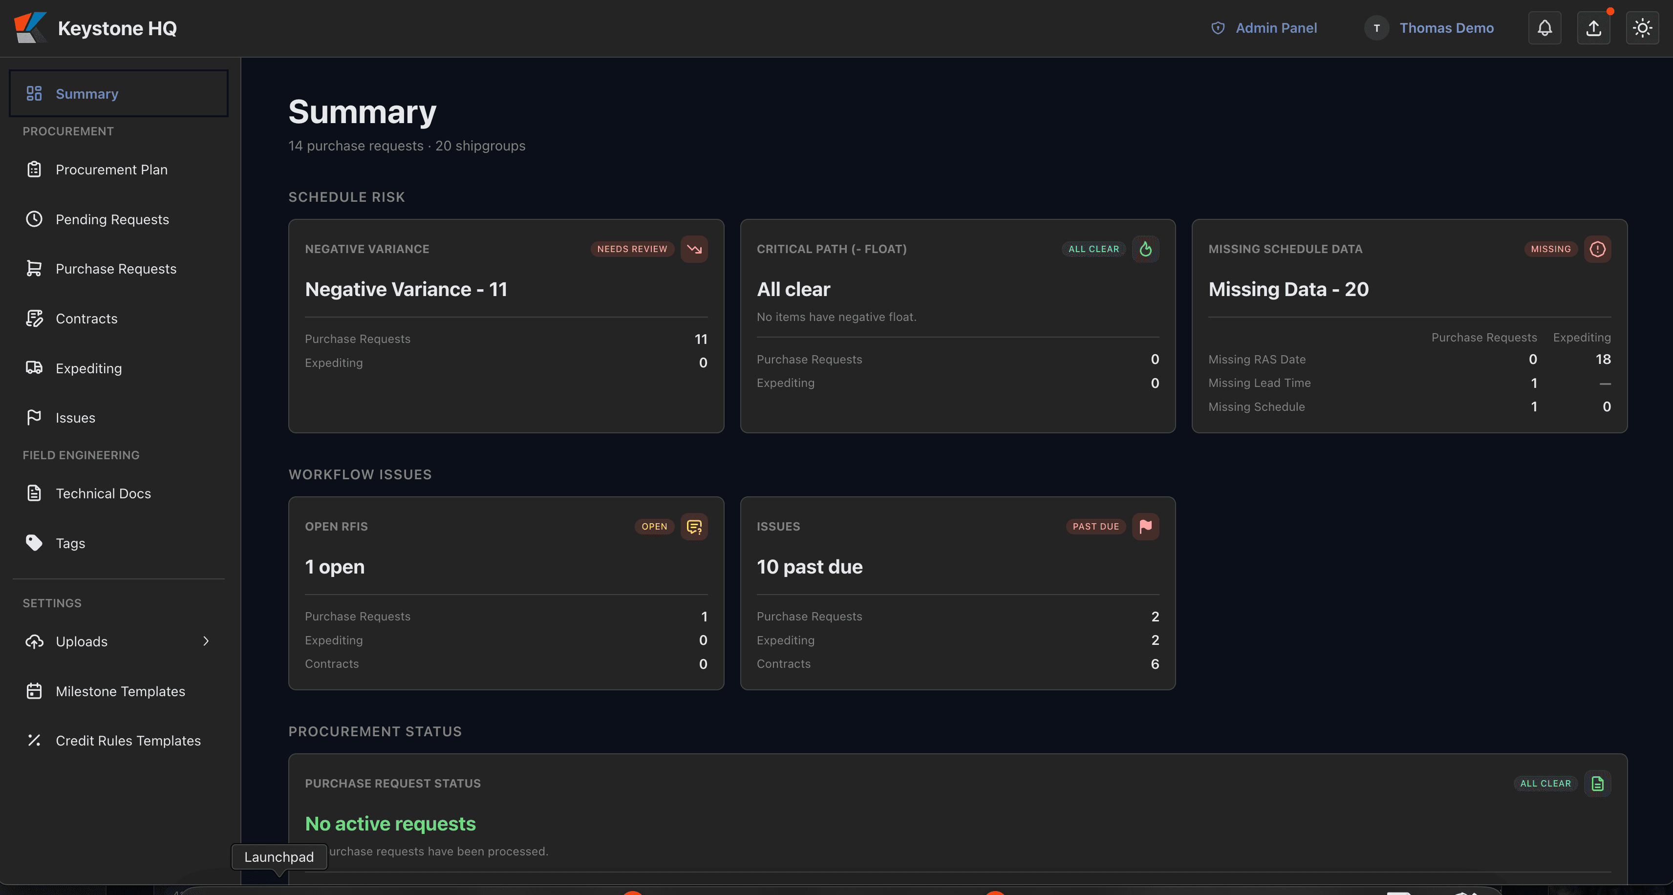1673x895 pixels.
Task: Click the Thomas Demo avatar
Action: point(1376,28)
